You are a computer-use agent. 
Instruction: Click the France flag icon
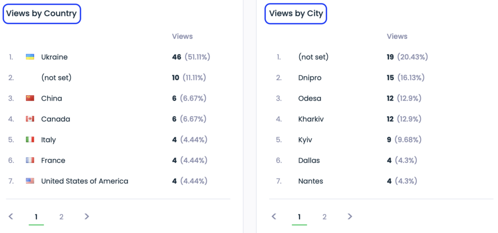pyautogui.click(x=30, y=161)
